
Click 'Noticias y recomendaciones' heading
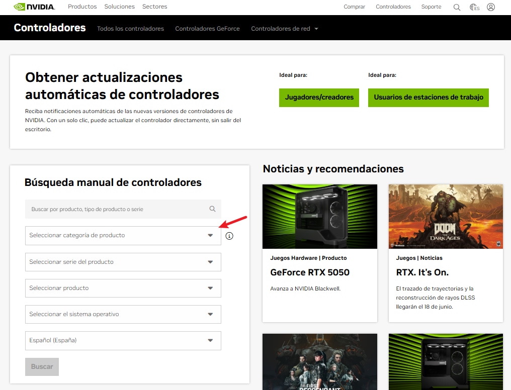coord(333,169)
